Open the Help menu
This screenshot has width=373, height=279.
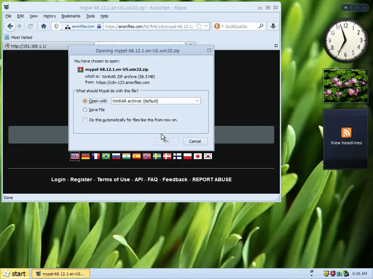(x=105, y=16)
